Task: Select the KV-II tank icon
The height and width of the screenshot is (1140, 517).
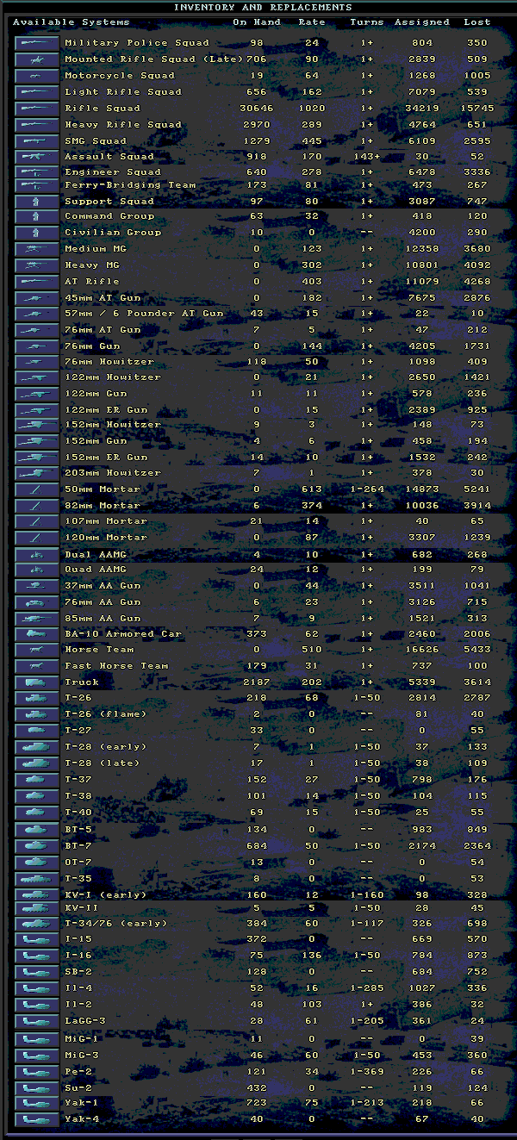Action: point(37,908)
